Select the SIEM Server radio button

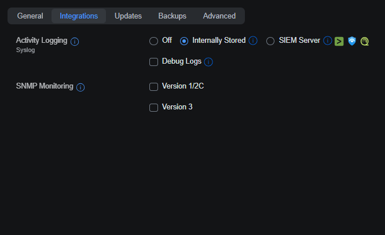coord(270,41)
